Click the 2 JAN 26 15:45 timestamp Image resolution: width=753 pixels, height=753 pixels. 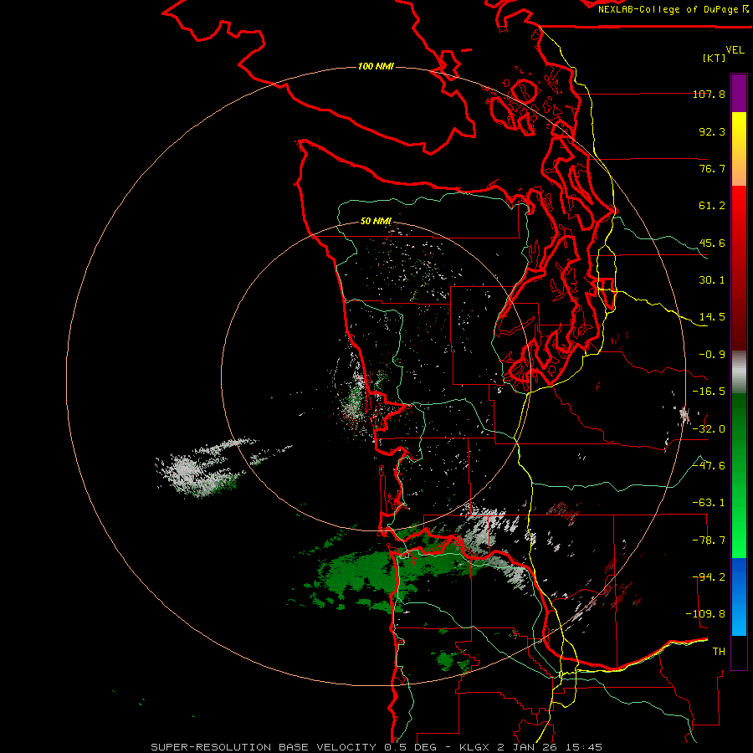pyautogui.click(x=550, y=747)
